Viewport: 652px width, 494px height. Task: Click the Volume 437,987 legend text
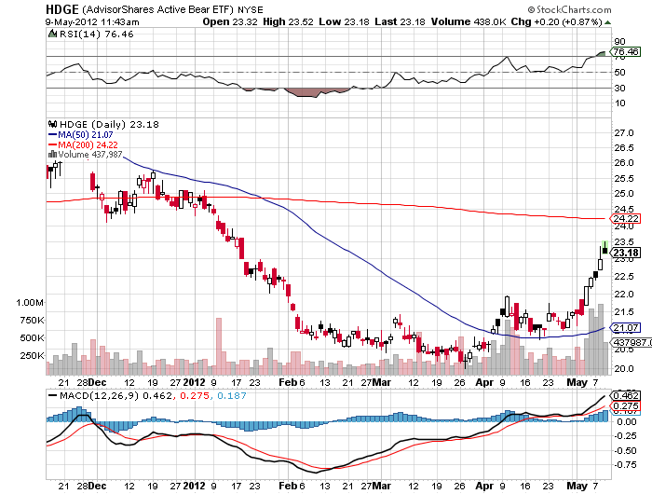coord(90,155)
